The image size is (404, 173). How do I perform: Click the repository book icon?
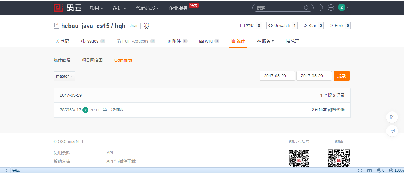tap(56, 26)
